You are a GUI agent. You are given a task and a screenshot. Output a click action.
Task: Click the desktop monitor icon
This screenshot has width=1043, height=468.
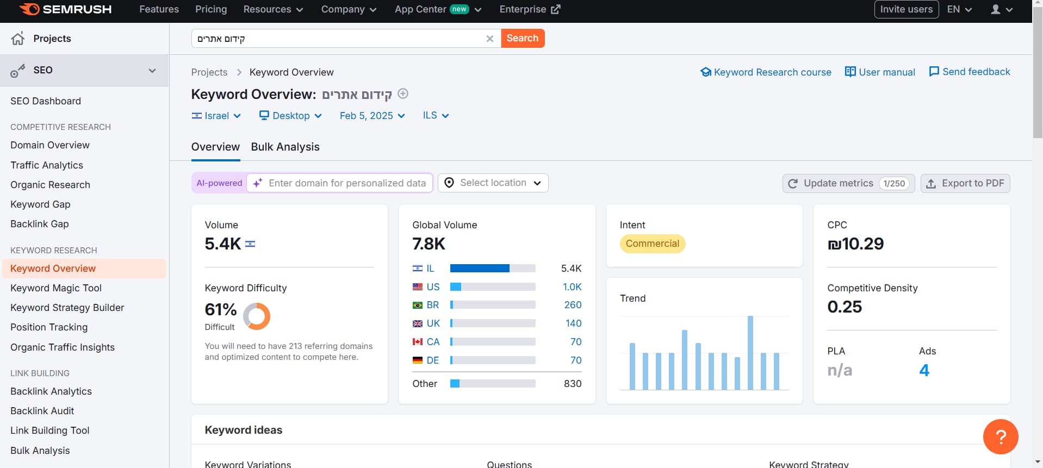click(264, 115)
